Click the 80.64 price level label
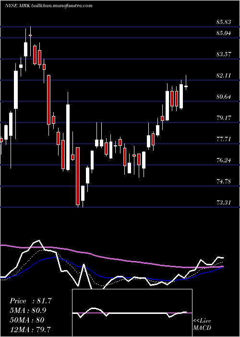The image size is (240, 337). click(224, 97)
